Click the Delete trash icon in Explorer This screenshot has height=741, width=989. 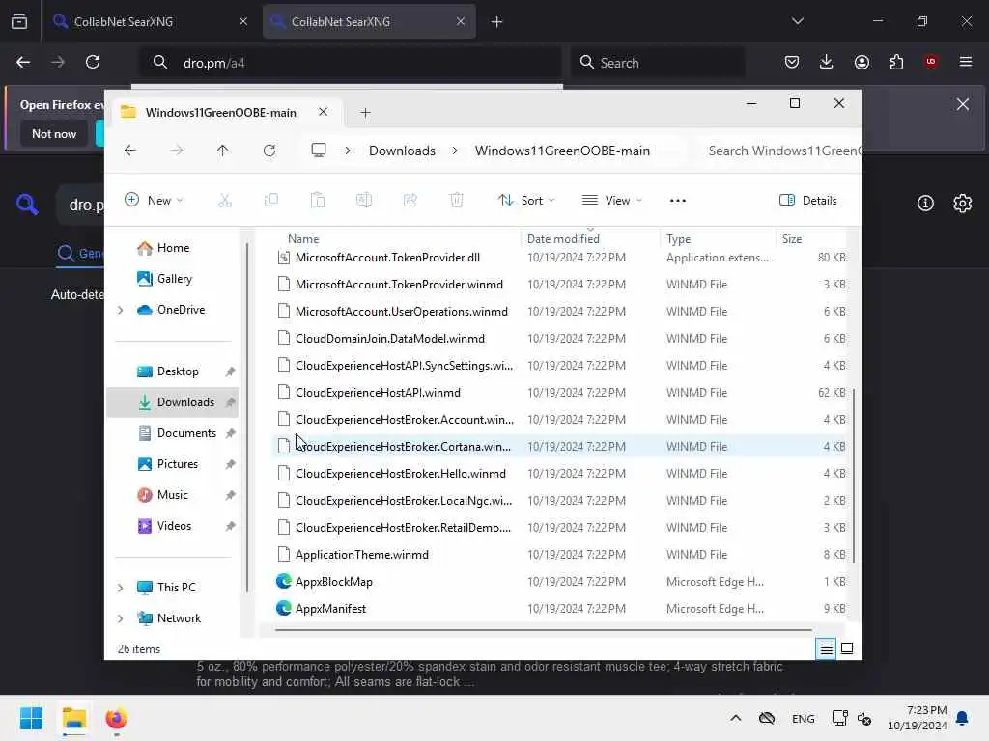[x=457, y=201]
